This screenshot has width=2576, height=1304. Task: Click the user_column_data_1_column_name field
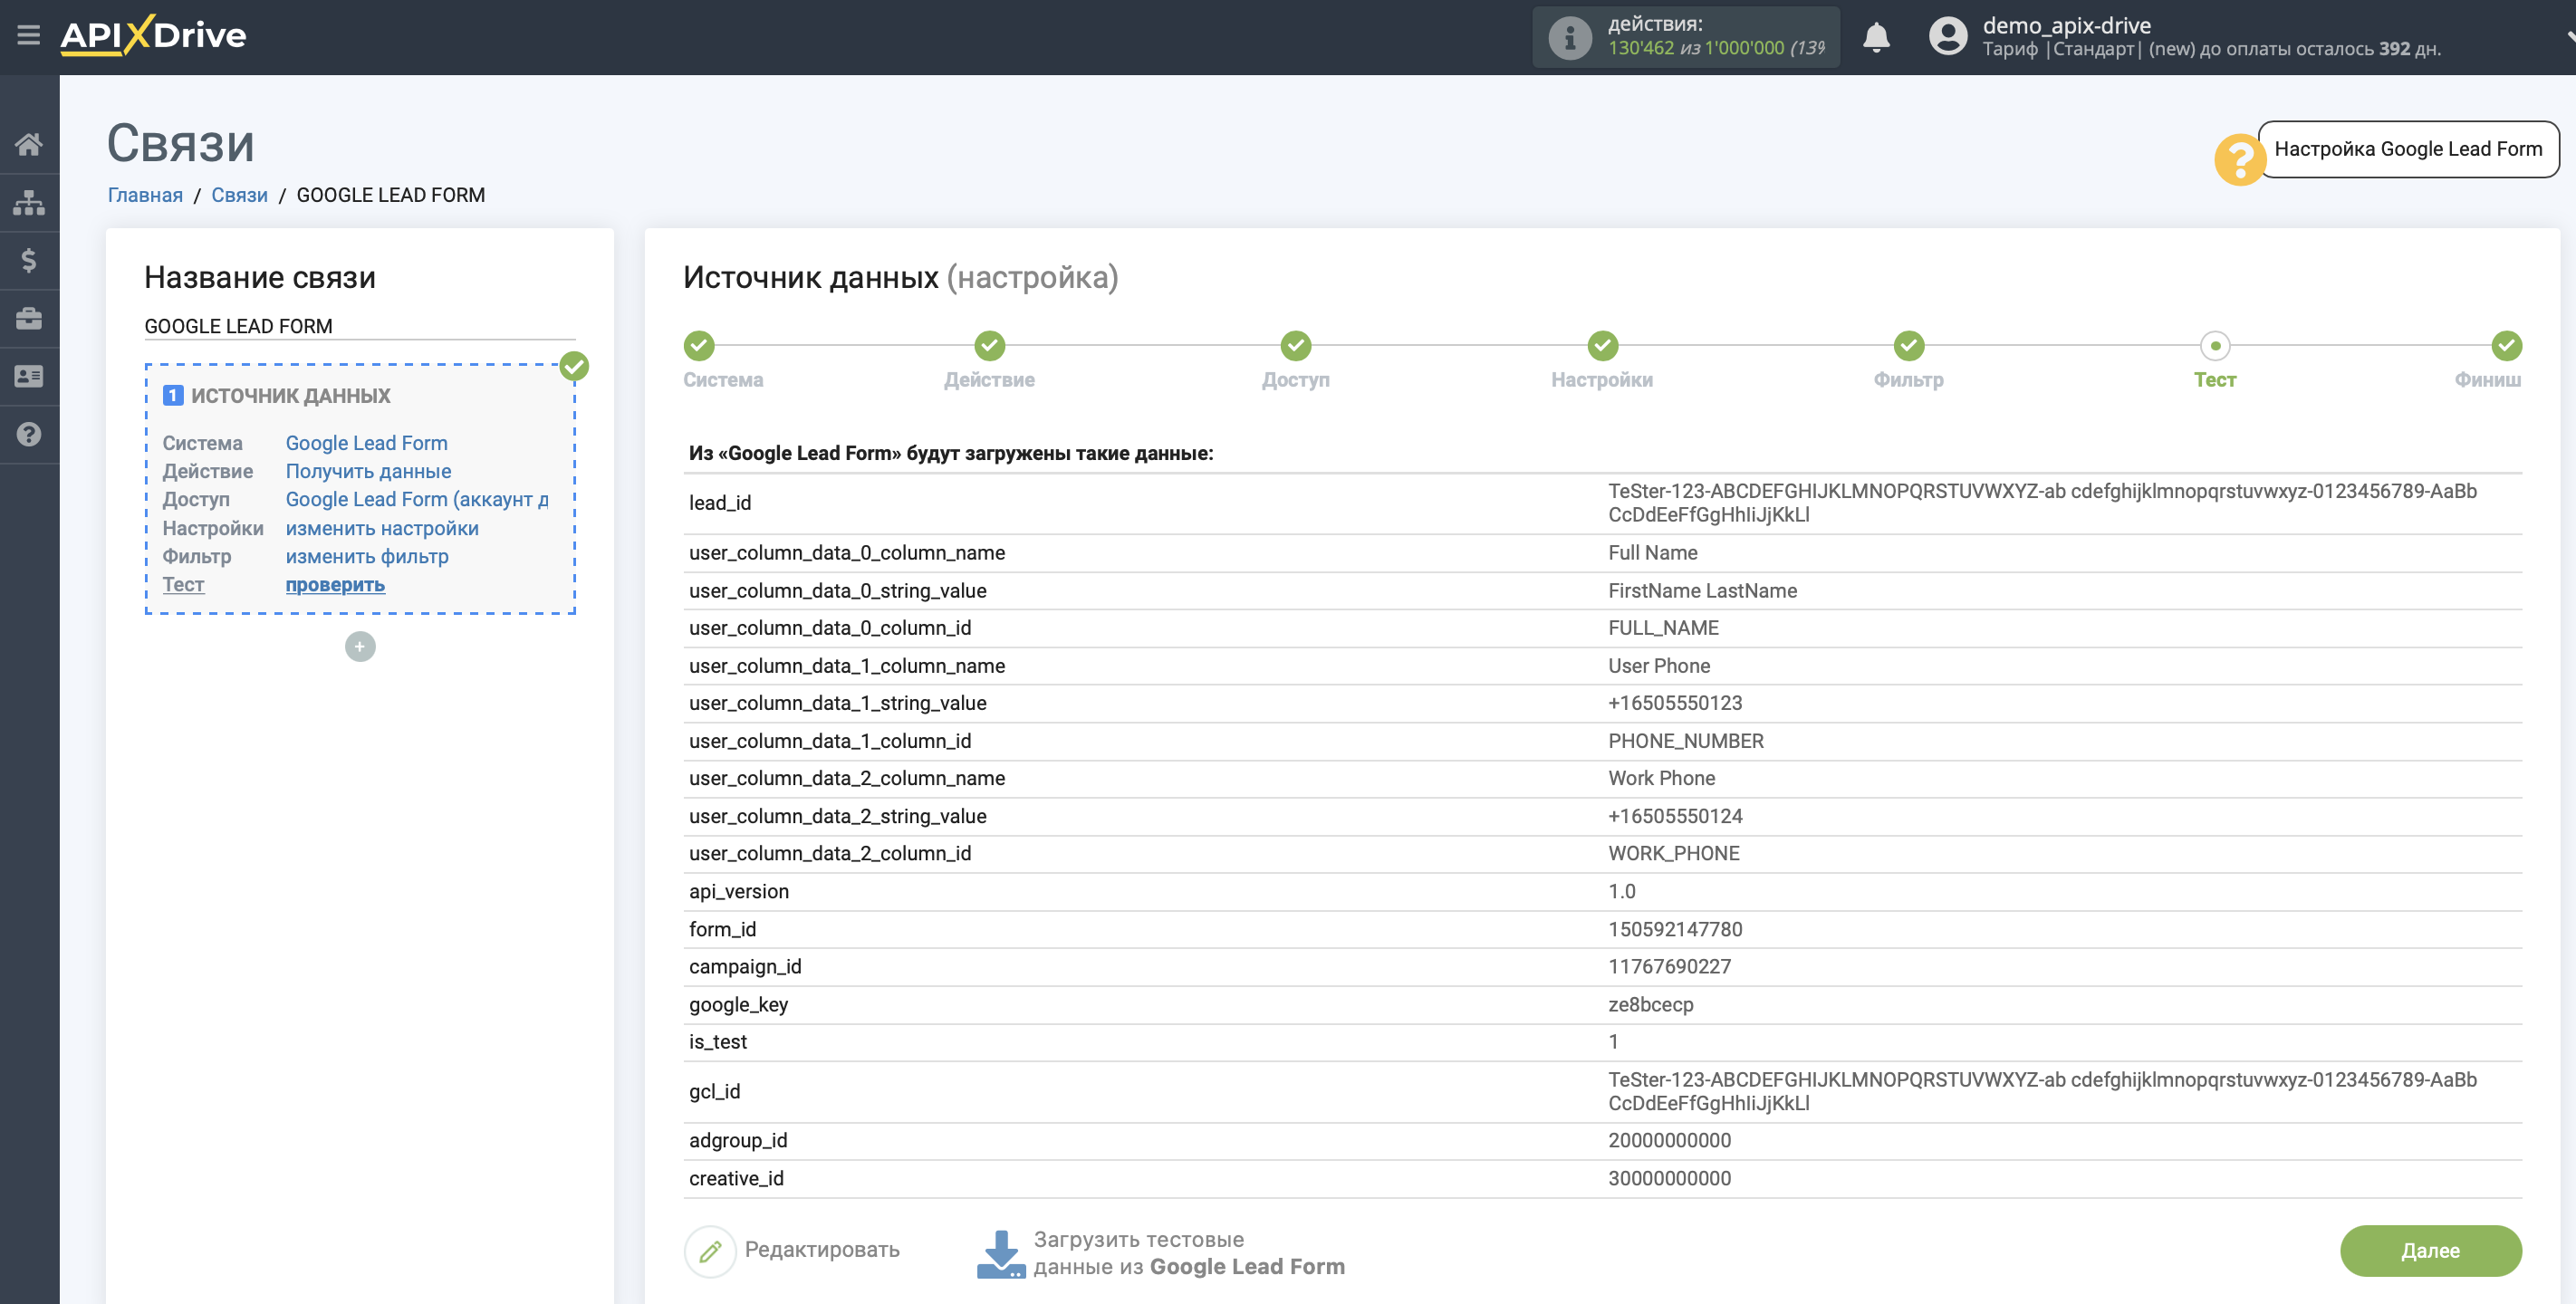point(846,666)
